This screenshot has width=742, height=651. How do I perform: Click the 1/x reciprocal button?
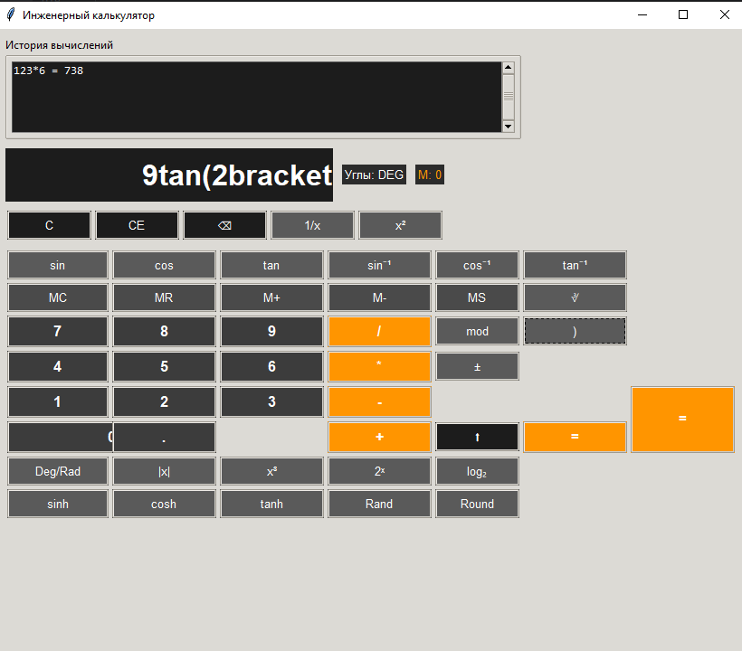[x=312, y=225]
